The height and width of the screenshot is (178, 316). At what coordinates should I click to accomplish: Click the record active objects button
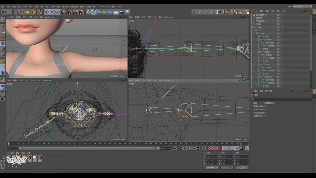pyautogui.click(x=210, y=149)
